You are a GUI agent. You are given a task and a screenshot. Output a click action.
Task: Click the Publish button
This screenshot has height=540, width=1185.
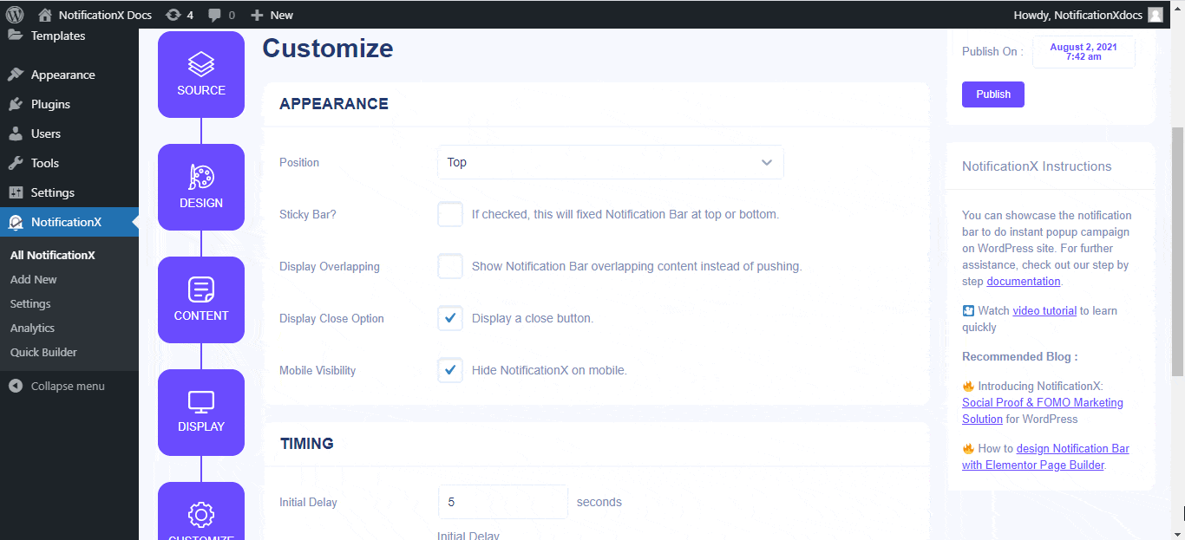[x=993, y=94]
